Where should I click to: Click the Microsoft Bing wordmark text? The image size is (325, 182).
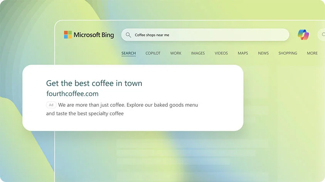click(94, 35)
